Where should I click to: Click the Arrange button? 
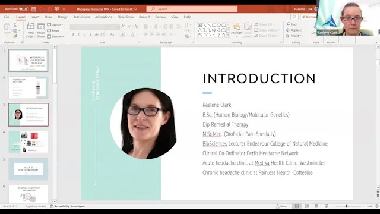click(236, 30)
